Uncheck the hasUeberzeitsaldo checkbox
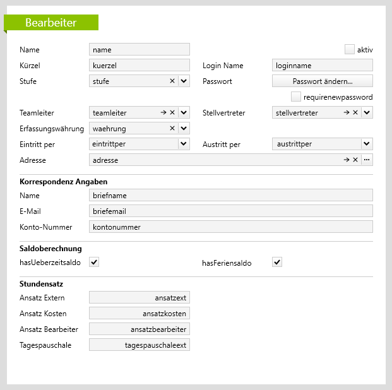 (x=94, y=262)
